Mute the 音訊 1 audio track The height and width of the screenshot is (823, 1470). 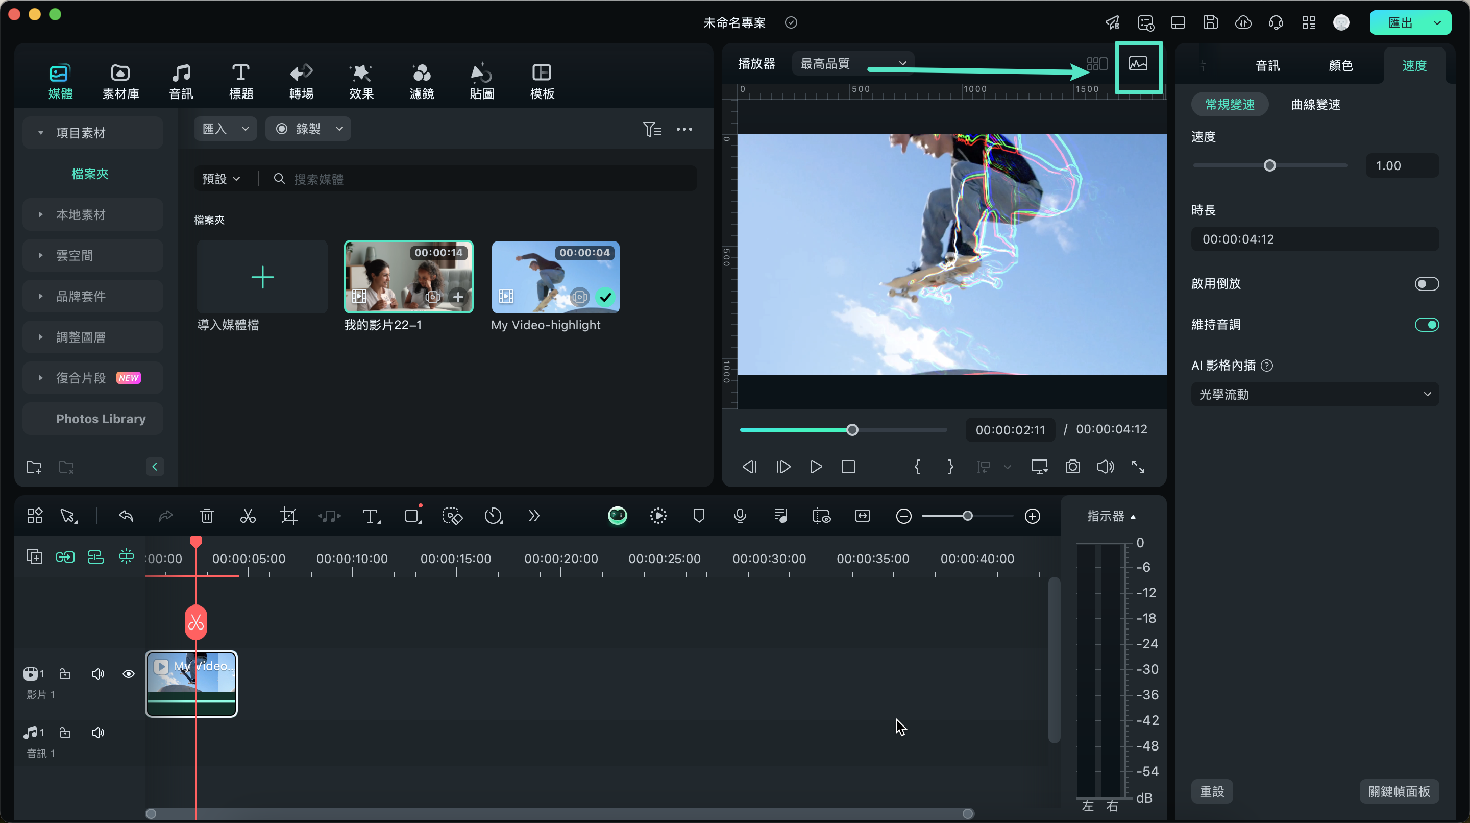coord(97,732)
